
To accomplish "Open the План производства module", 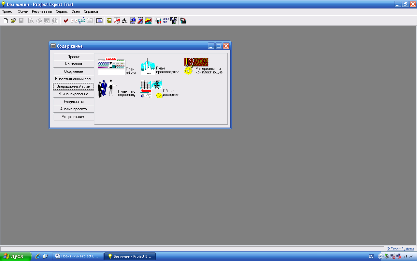I will click(x=160, y=67).
